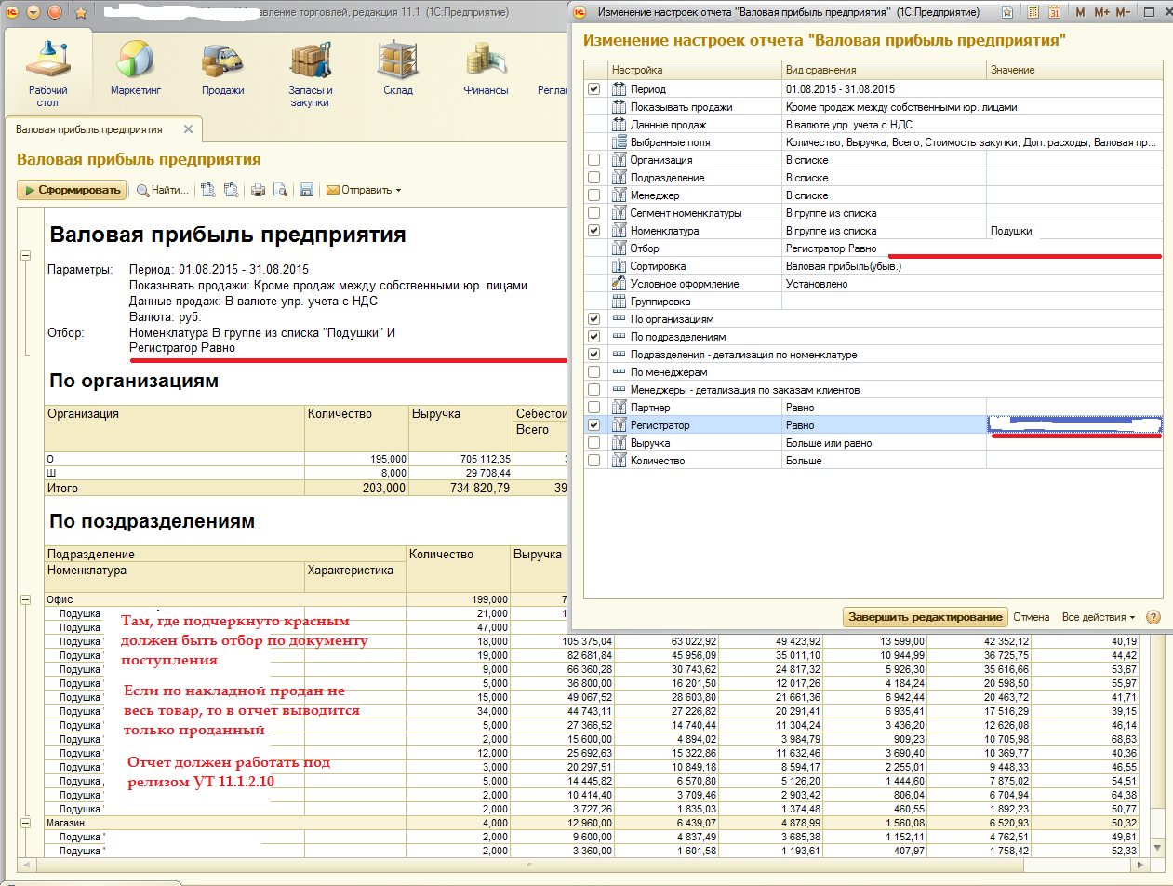Image resolution: width=1173 pixels, height=886 pixels.
Task: Click the Сформировать button
Action: click(71, 190)
